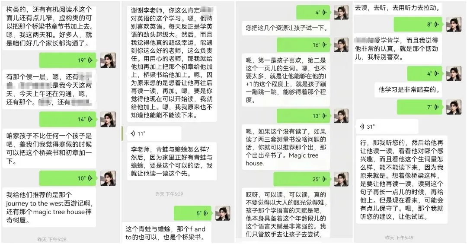Viewport: 467px width, 244px height.
Task: Play the 8" green voice message
Action: pyautogui.click(x=418, y=24)
